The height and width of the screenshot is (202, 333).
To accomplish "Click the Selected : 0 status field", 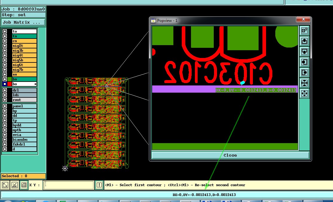I will pyautogui.click(x=23, y=176).
